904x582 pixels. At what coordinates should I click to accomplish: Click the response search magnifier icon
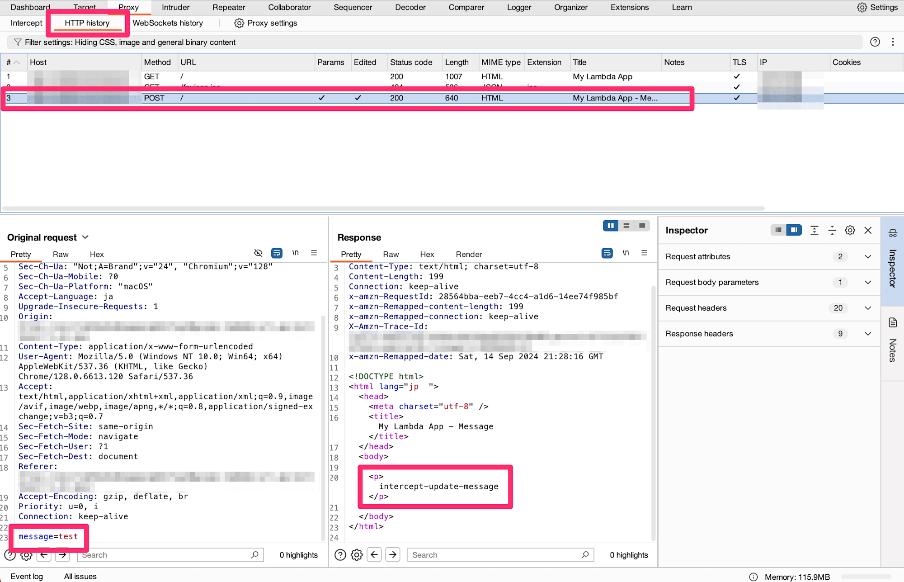point(585,554)
